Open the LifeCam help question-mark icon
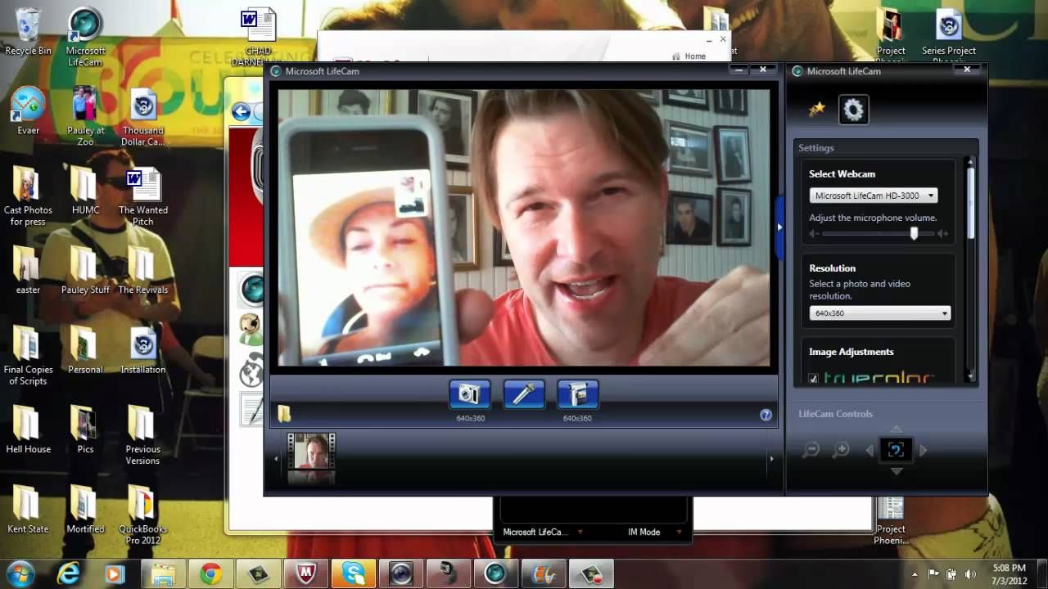Viewport: 1048px width, 589px height. (x=766, y=415)
